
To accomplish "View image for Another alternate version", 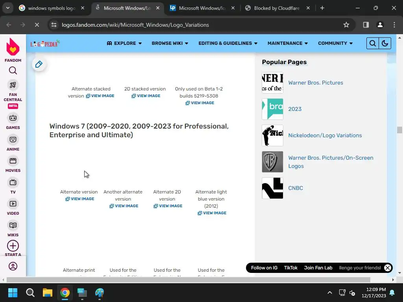I will [124, 206].
